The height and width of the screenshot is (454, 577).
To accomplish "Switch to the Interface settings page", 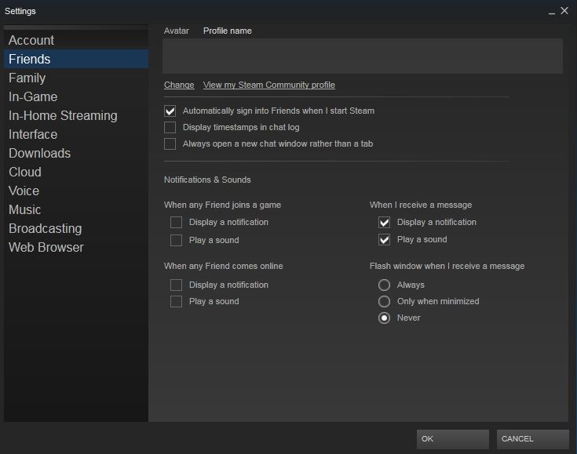I will [33, 134].
